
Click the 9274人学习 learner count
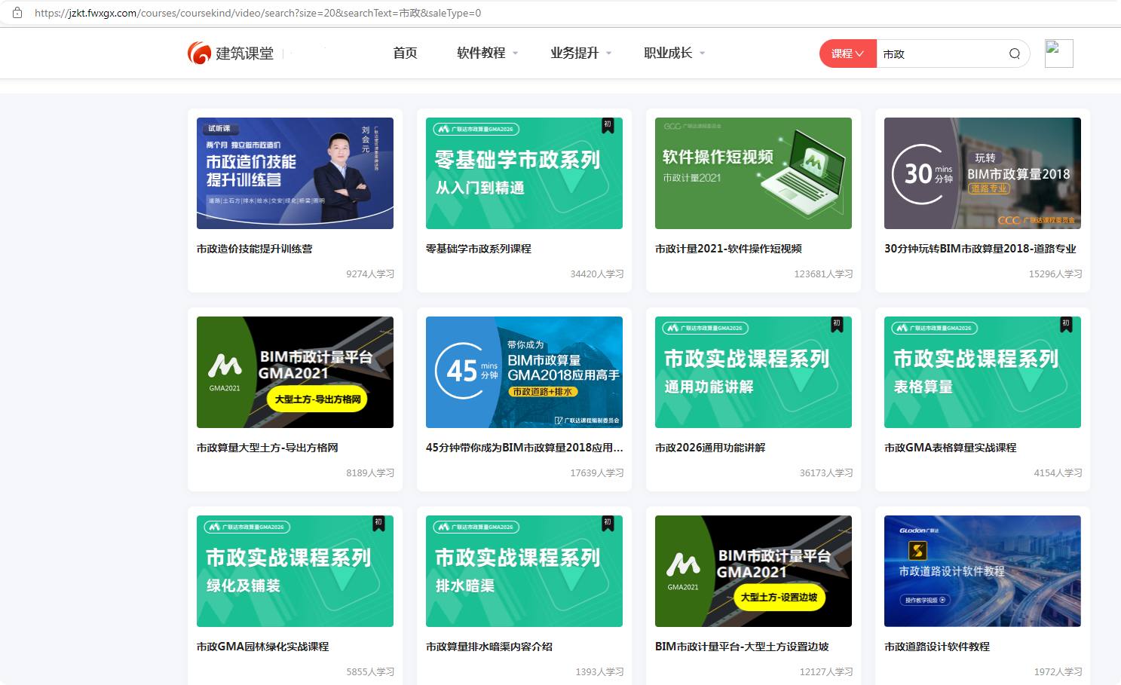coord(370,274)
